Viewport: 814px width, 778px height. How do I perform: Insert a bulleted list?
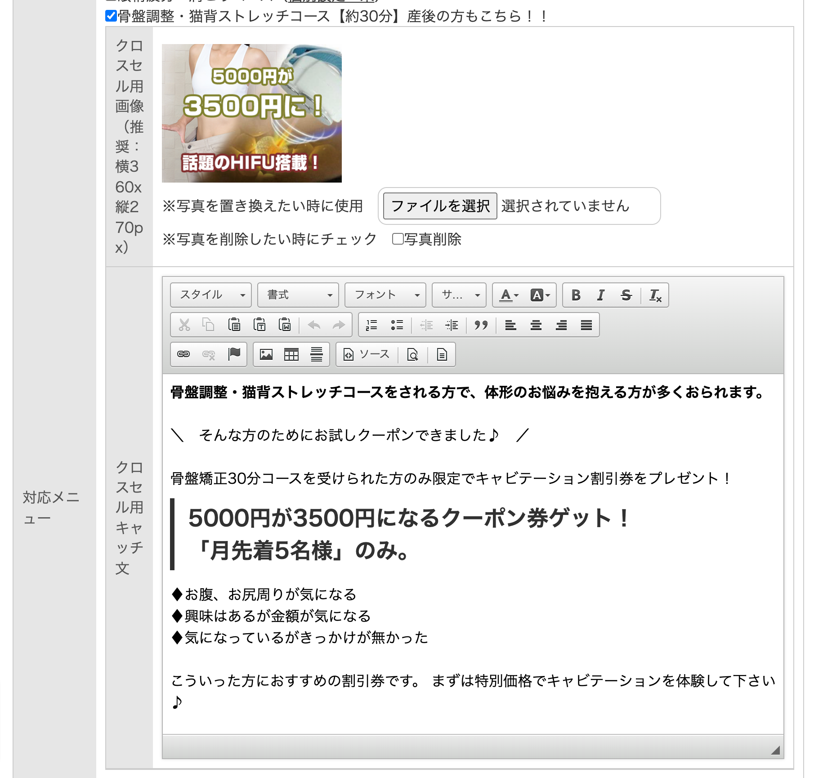click(x=397, y=325)
